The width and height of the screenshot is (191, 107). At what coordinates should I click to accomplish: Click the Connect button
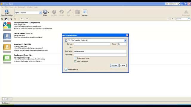(x=114, y=65)
